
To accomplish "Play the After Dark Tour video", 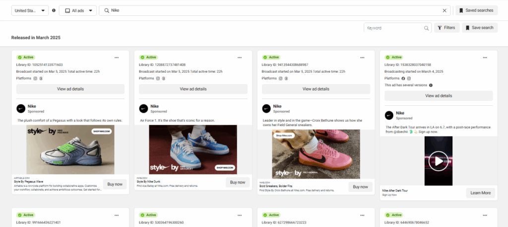I will tap(439, 161).
